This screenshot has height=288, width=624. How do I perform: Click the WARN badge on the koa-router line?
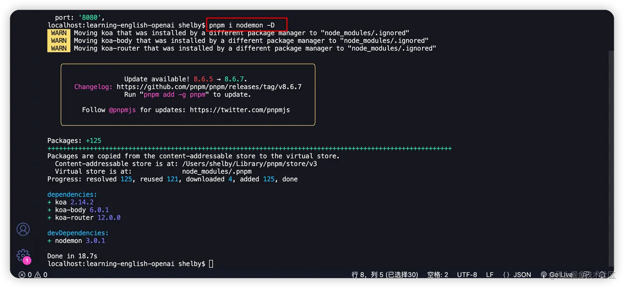coord(59,48)
